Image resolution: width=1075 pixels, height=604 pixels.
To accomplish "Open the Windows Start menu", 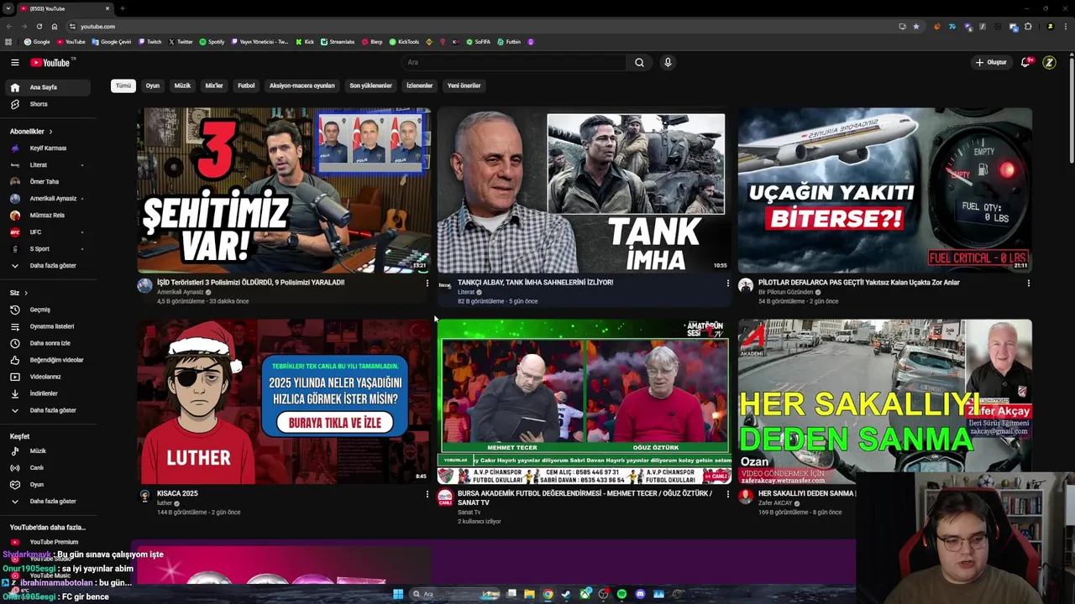I will (x=398, y=594).
